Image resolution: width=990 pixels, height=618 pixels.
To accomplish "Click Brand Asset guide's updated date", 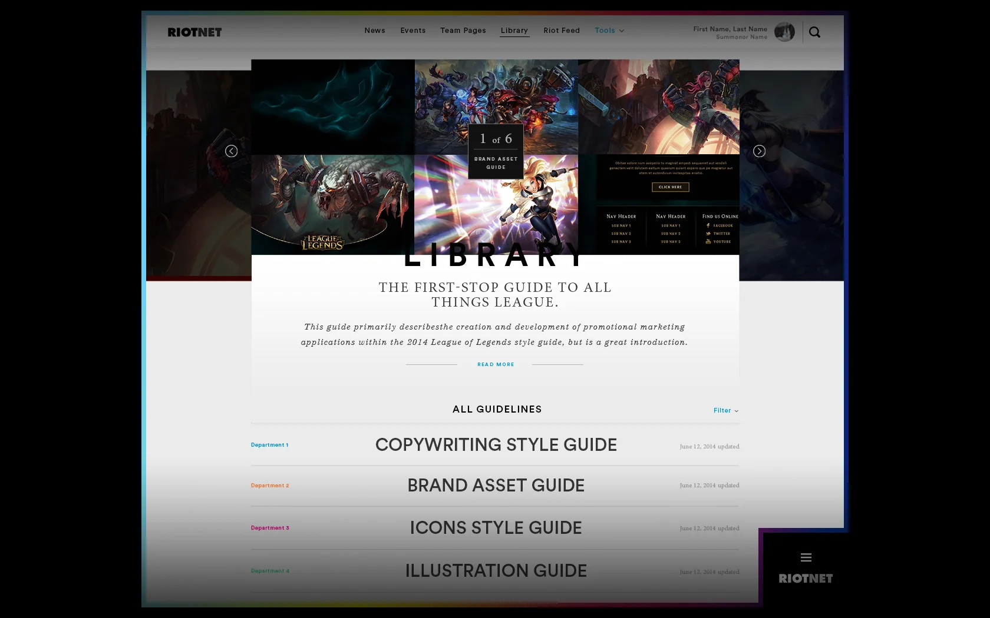I will 709,486.
